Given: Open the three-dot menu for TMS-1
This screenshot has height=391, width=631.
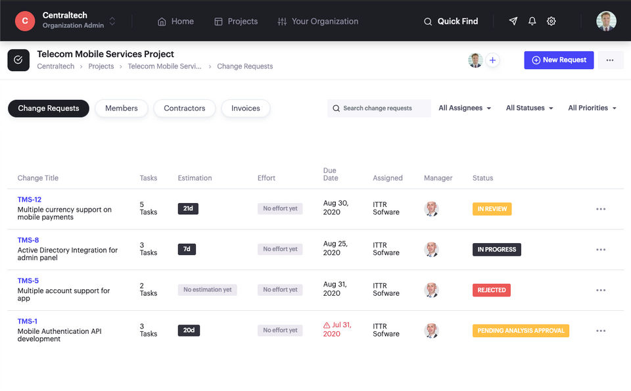Looking at the screenshot, I should [x=601, y=331].
